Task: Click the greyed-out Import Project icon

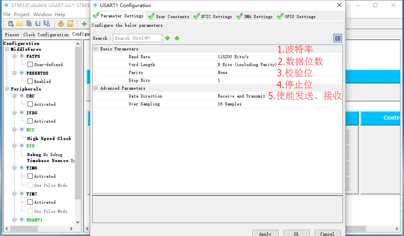Action: point(29,24)
